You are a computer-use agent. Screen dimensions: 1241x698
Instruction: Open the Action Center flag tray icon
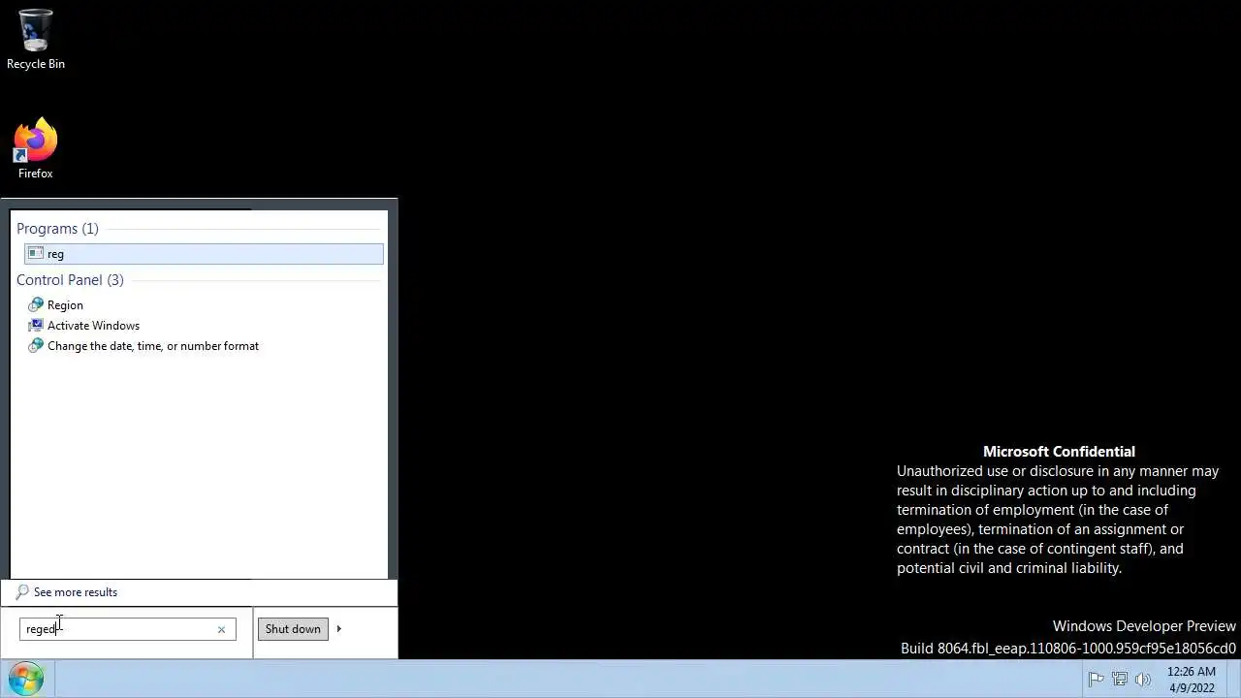[1096, 680]
